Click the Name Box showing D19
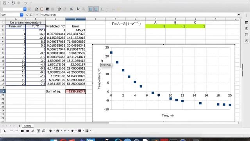Image resolution: width=250 pixels, height=141 pixels. tap(11, 15)
